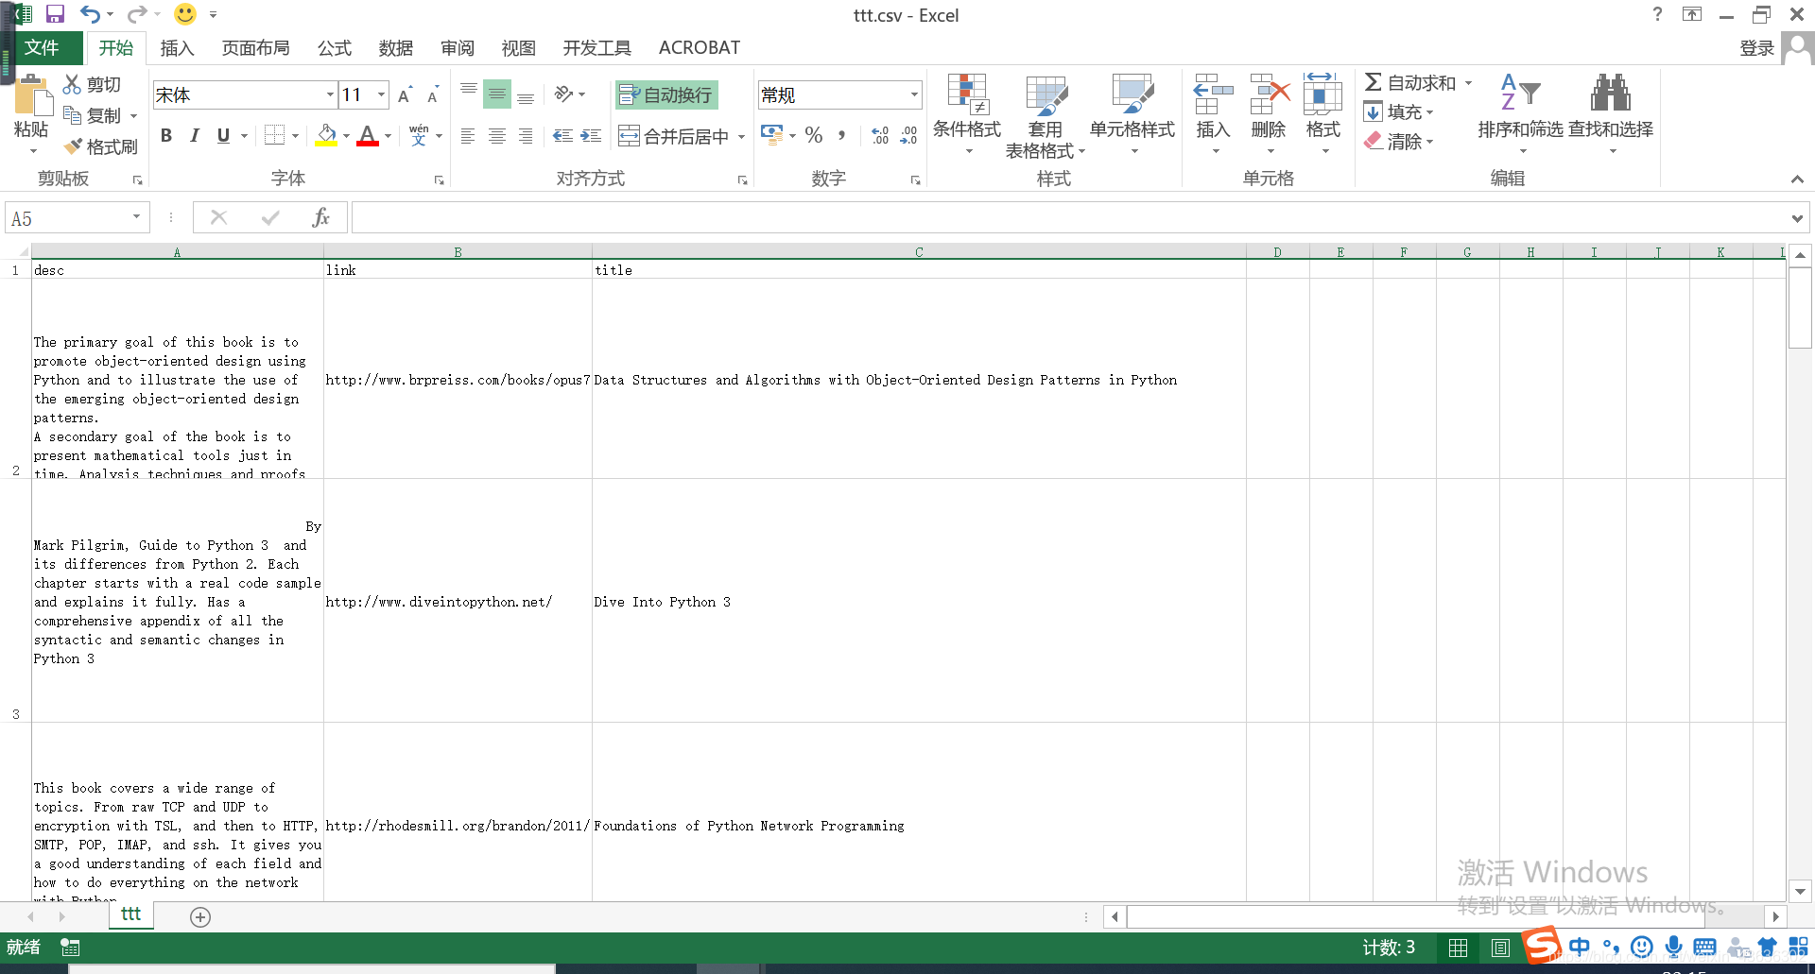
Task: Click the borders grid icon
Action: pos(275,135)
